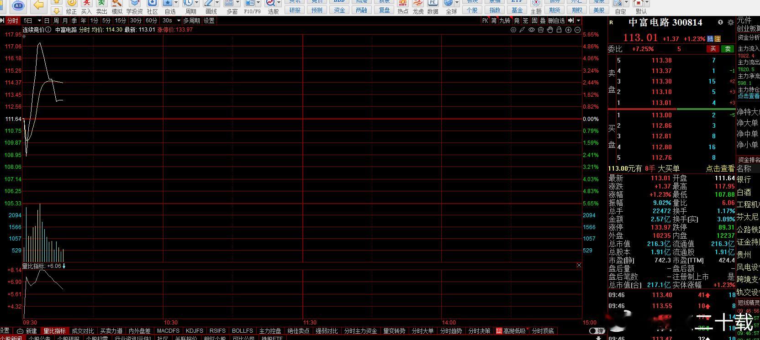
Task: Click the stock info gear beside 300814
Action: click(730, 22)
